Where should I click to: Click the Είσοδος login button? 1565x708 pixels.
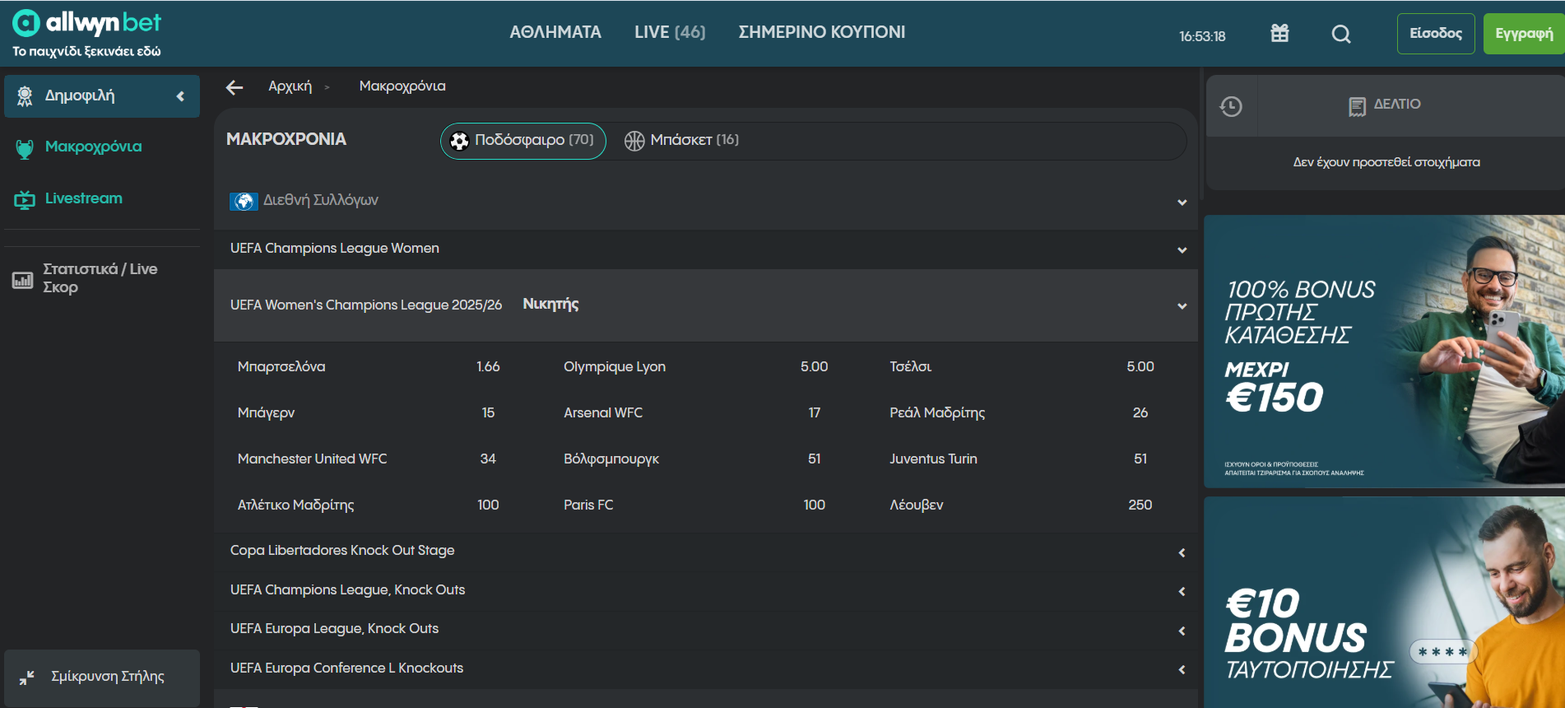1436,34
